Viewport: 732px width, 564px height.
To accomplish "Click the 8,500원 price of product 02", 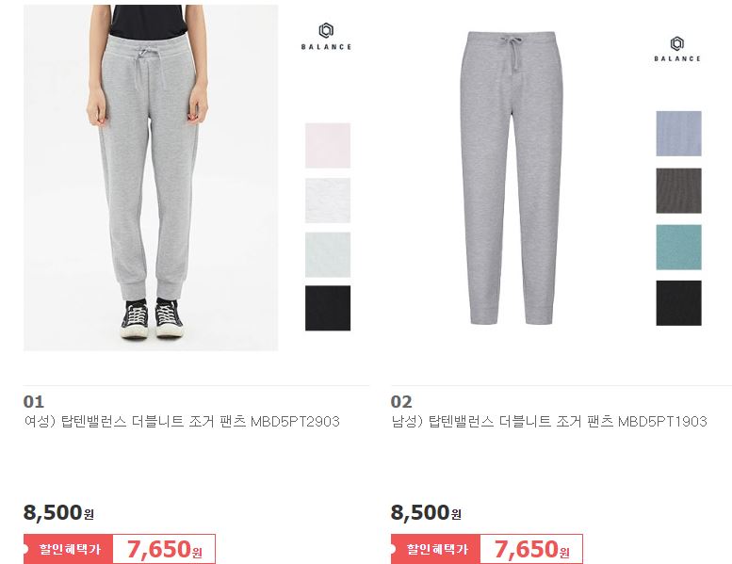I will click(426, 512).
